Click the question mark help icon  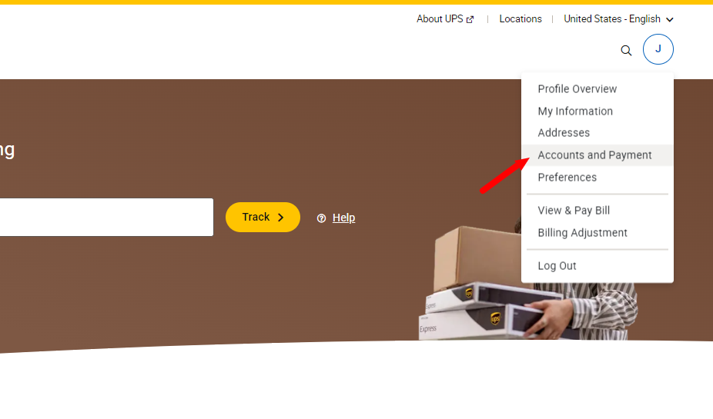coord(322,218)
